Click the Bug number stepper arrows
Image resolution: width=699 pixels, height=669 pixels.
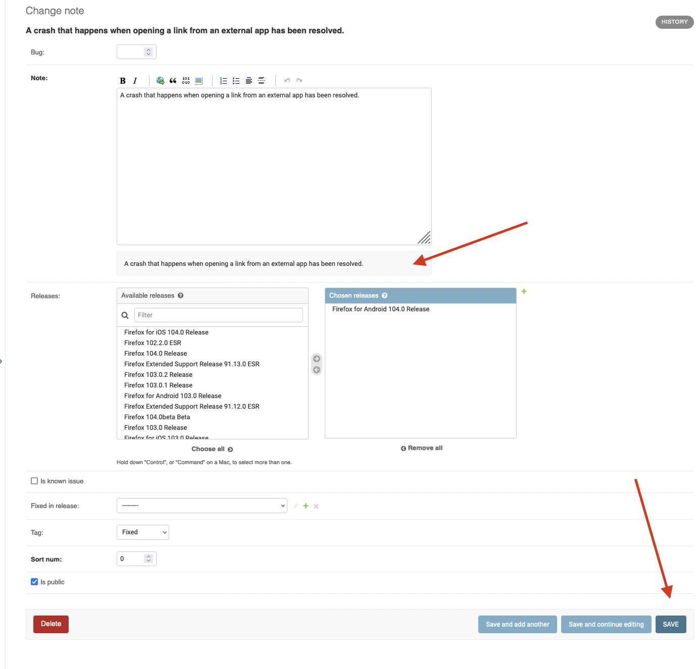click(x=148, y=52)
